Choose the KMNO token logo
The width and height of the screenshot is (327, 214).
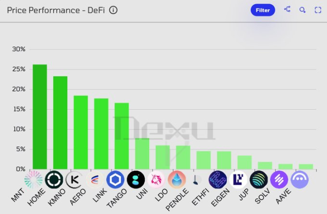click(x=74, y=179)
